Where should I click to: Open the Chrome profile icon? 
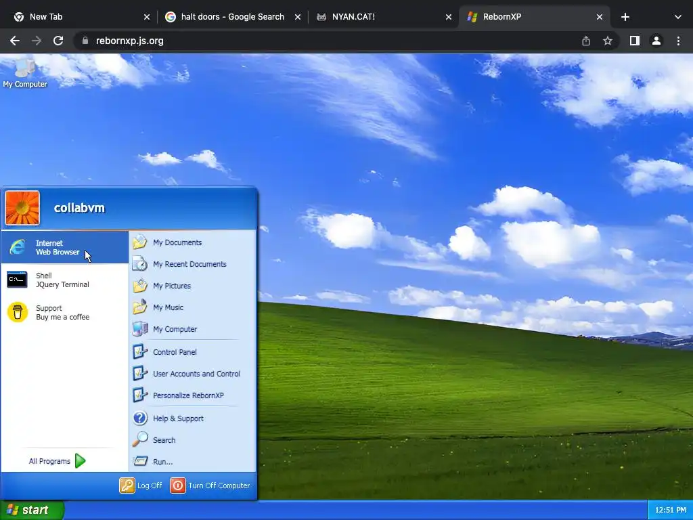[x=656, y=41]
